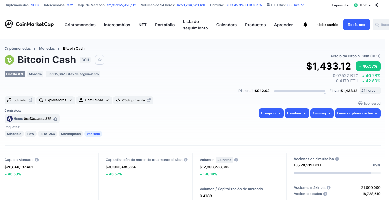The width and height of the screenshot is (389, 208).
Task: Add Bitcoin Cash to watchlist star
Action: coord(100,60)
